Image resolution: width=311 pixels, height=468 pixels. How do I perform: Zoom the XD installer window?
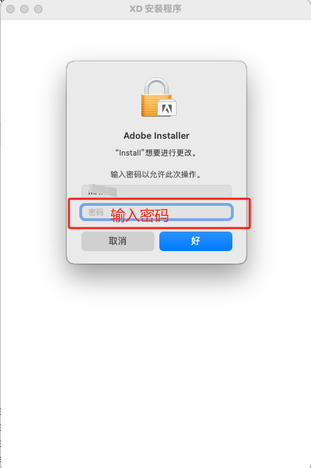(38, 9)
